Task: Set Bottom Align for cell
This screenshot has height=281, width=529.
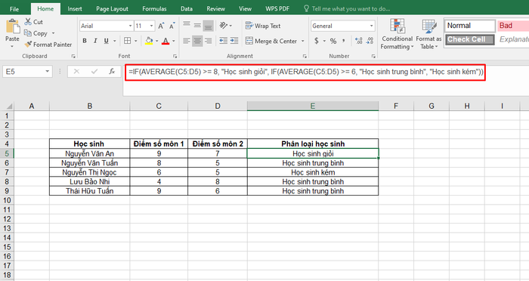Action: 208,26
